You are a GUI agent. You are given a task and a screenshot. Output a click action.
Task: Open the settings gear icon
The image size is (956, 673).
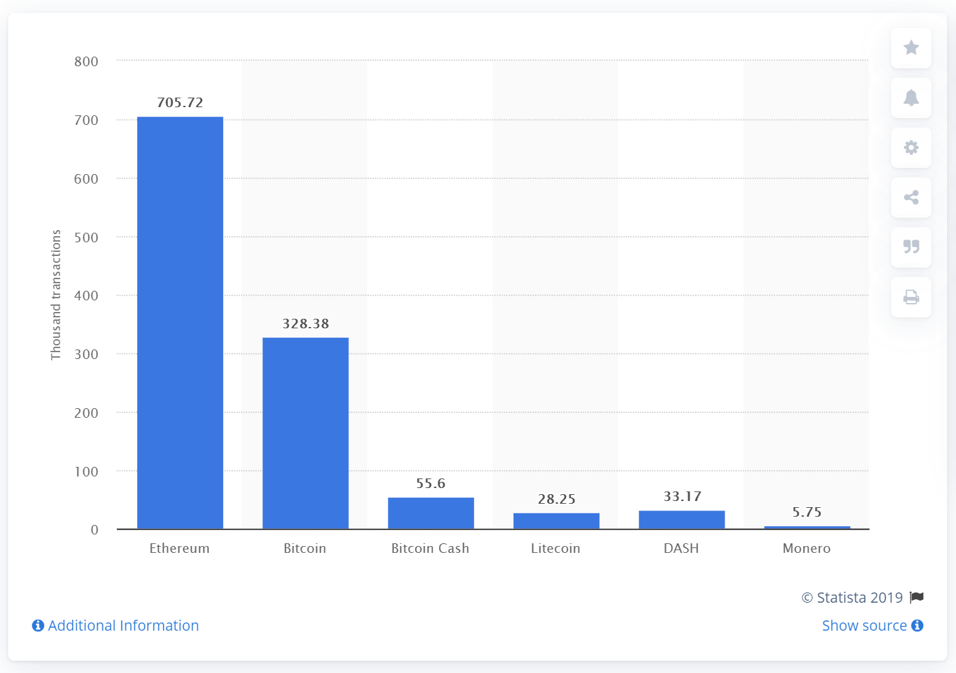pyautogui.click(x=911, y=147)
